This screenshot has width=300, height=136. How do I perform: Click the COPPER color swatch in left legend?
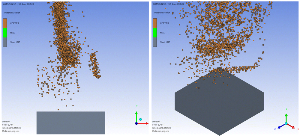[x=5, y=23]
